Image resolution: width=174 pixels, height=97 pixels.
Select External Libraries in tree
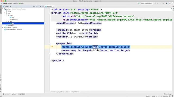[x=11, y=27]
